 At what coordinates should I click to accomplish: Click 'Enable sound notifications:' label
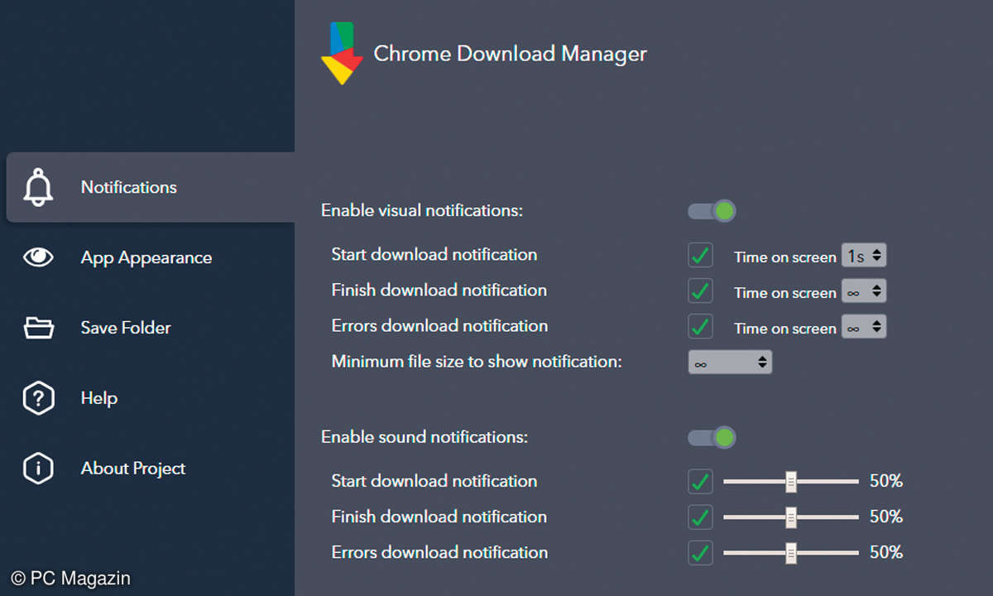pyautogui.click(x=425, y=437)
